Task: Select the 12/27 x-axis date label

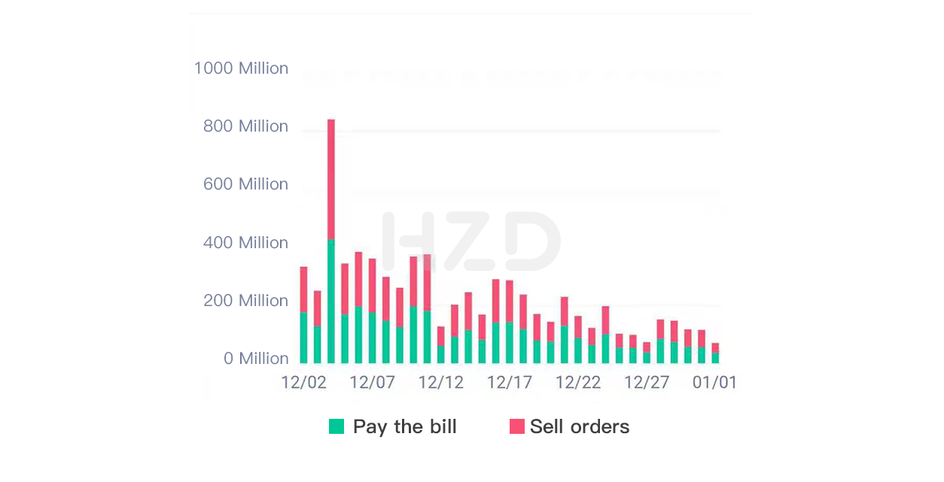Action: click(x=647, y=383)
